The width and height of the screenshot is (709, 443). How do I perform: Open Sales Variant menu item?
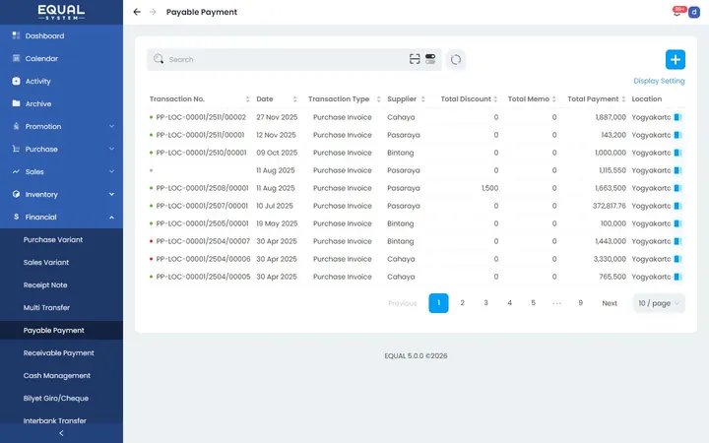tap(46, 262)
